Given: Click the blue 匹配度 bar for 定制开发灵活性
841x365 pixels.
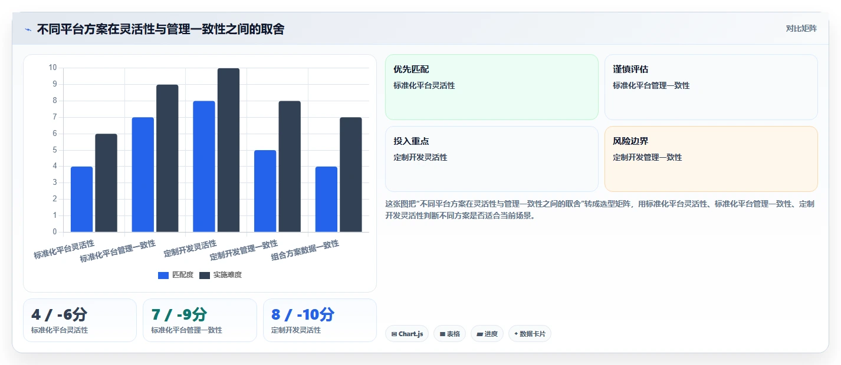Looking at the screenshot, I should (x=204, y=167).
